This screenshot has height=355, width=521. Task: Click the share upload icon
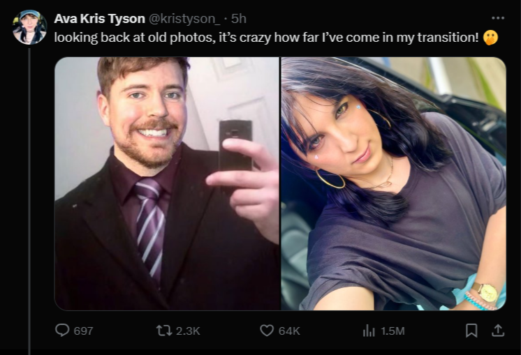tap(498, 331)
